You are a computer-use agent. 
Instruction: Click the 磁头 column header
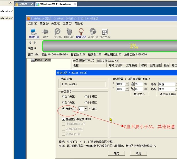coord(166,66)
